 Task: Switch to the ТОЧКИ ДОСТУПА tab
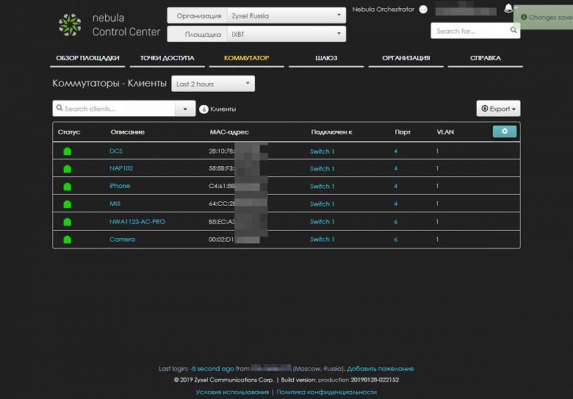click(x=167, y=58)
